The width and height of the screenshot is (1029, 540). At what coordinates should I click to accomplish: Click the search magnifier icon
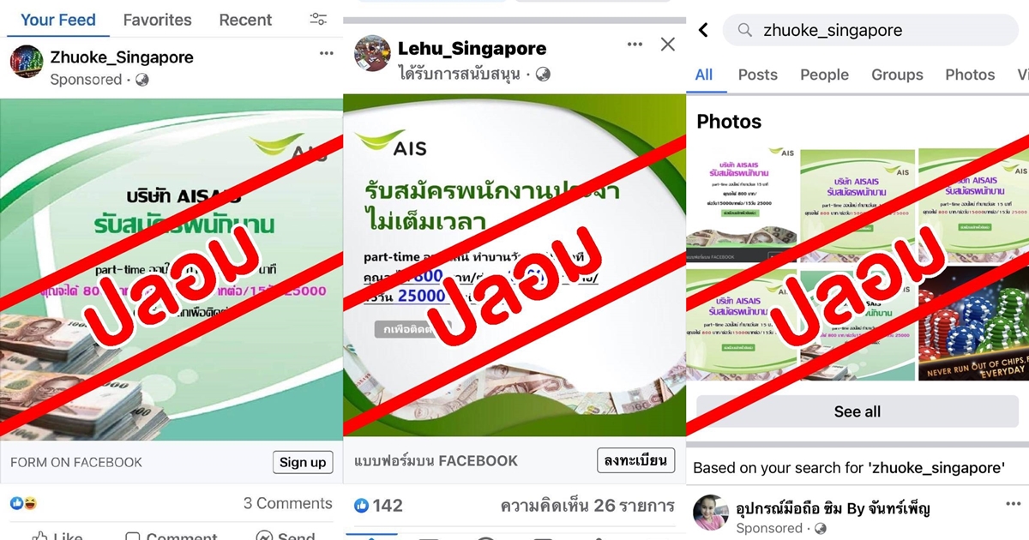pyautogui.click(x=745, y=30)
